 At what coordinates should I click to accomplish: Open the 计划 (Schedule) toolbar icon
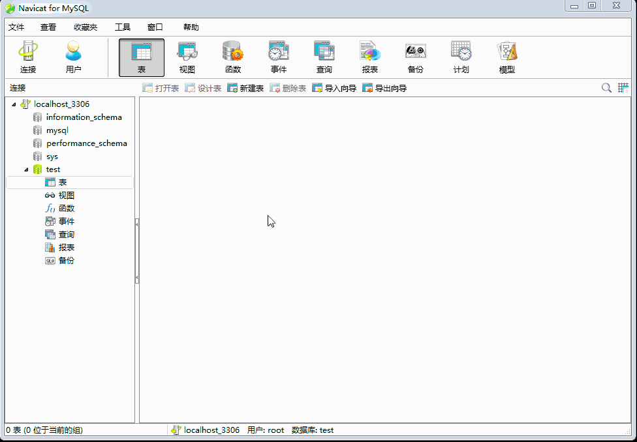click(461, 57)
